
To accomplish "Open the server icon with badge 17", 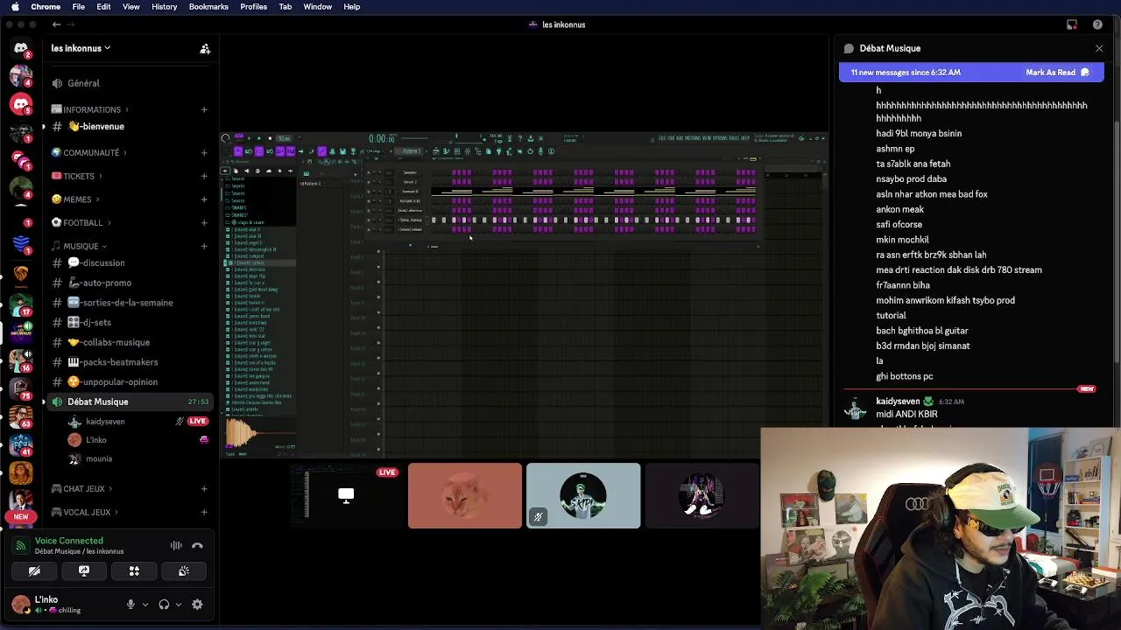I will point(21,304).
